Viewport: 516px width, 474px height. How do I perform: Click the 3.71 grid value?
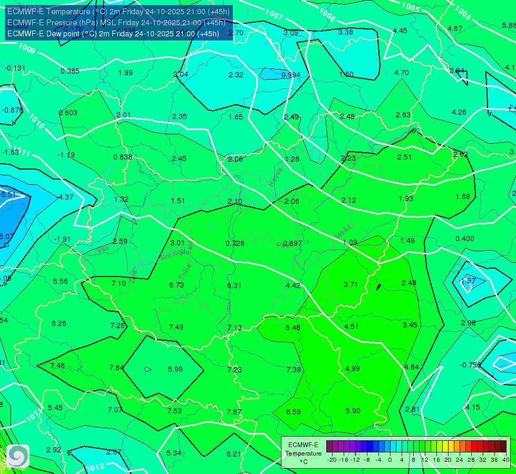coord(351,284)
